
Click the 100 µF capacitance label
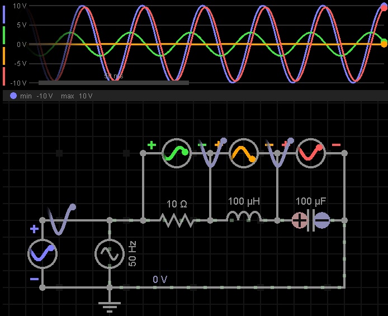pos(312,201)
